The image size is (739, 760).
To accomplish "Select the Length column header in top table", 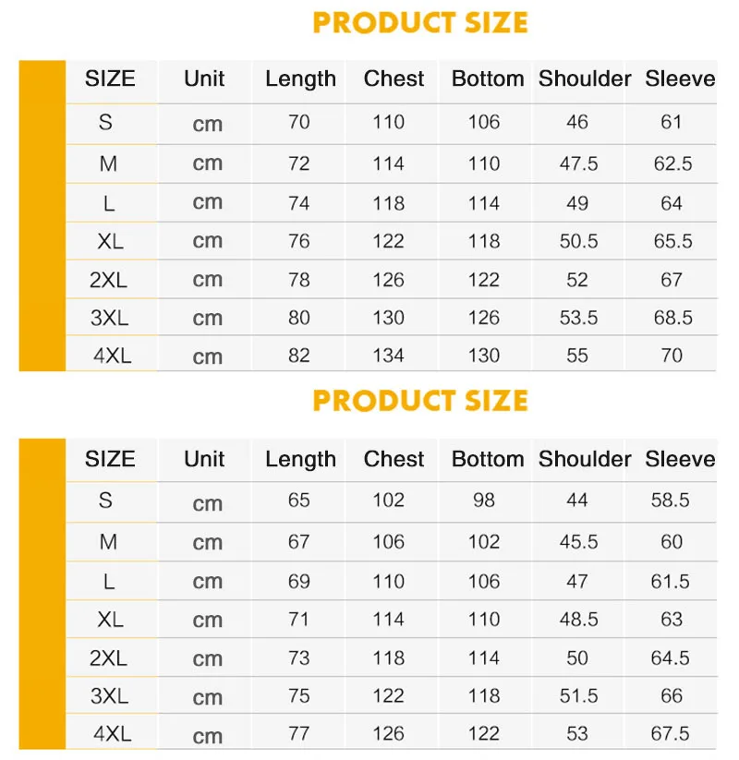I will [x=300, y=79].
